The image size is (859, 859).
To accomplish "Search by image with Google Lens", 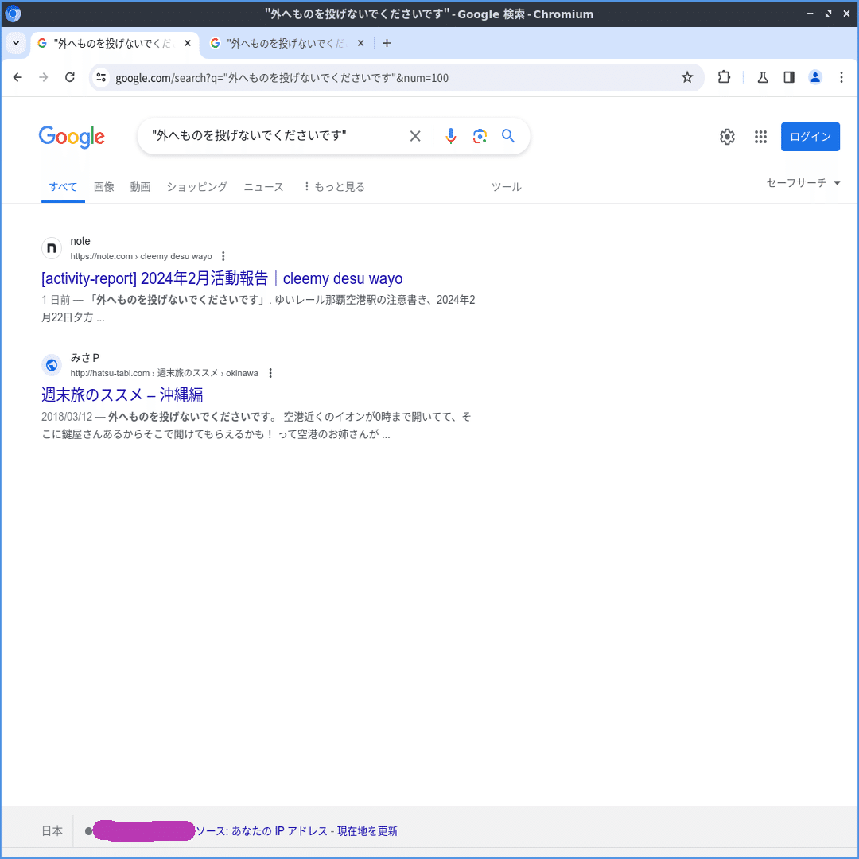I will point(480,136).
